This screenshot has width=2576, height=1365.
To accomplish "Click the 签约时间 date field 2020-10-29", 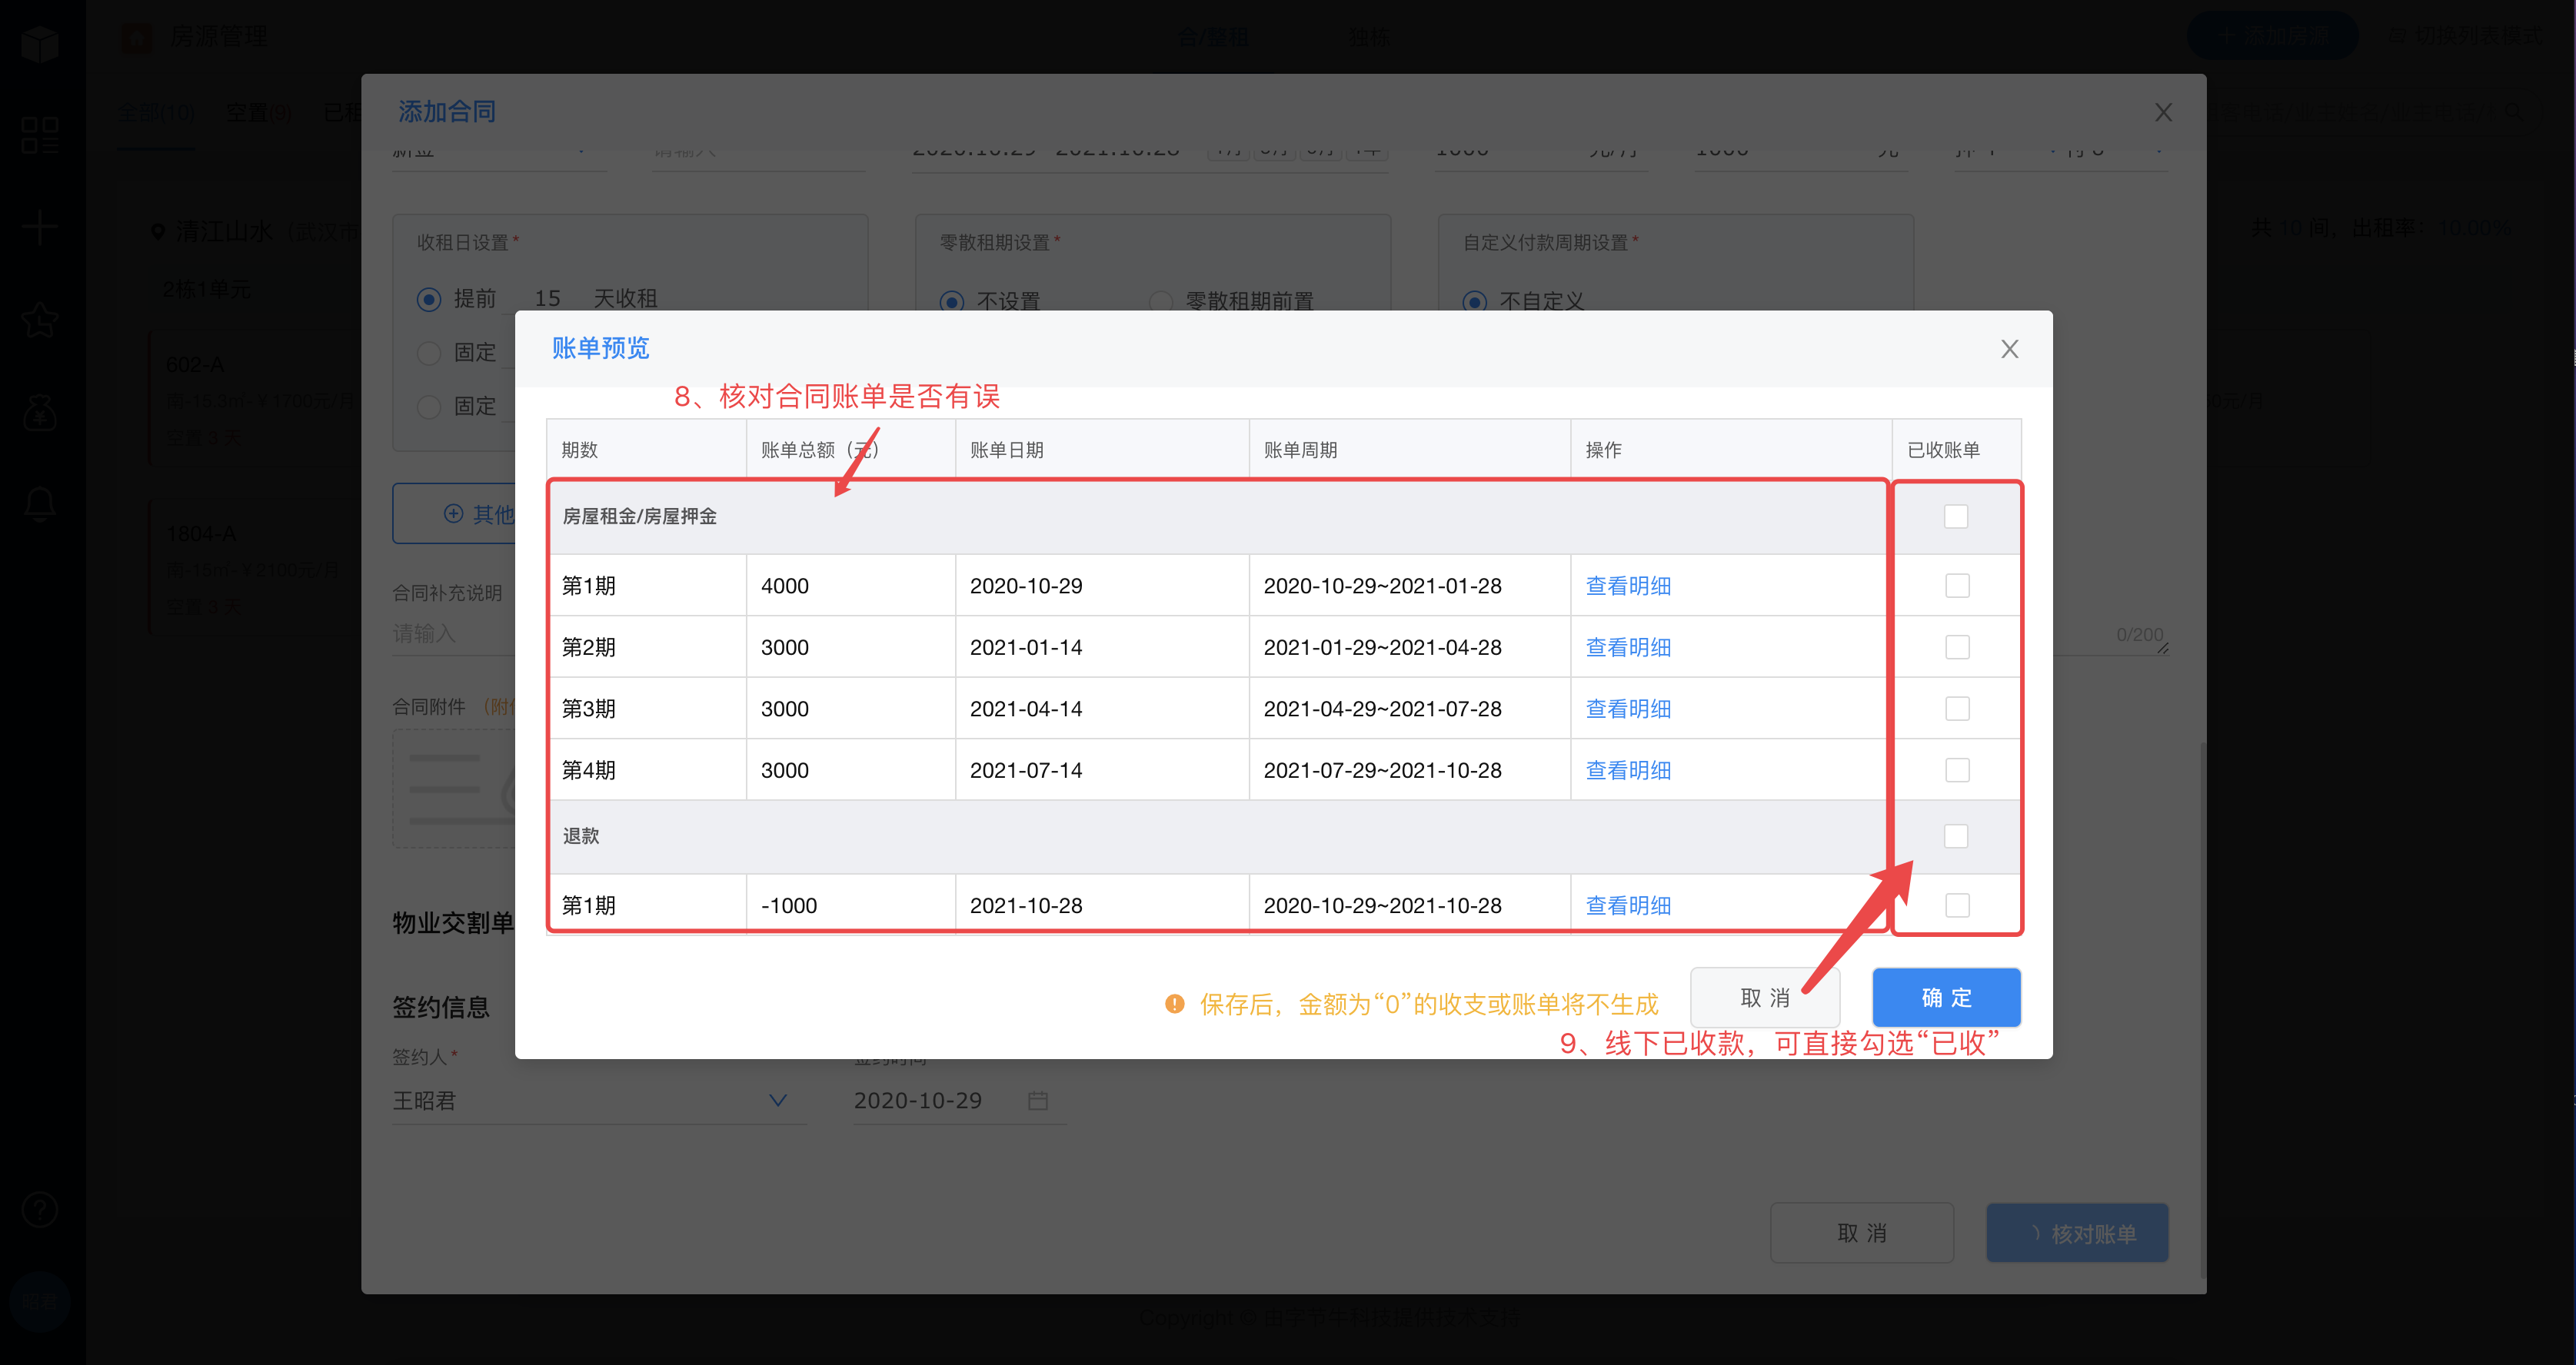I will coord(959,1100).
